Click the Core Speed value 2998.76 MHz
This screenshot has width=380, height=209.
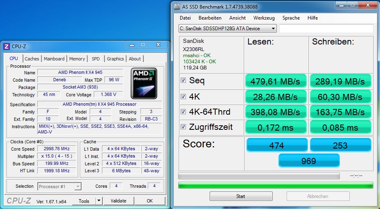point(57,149)
